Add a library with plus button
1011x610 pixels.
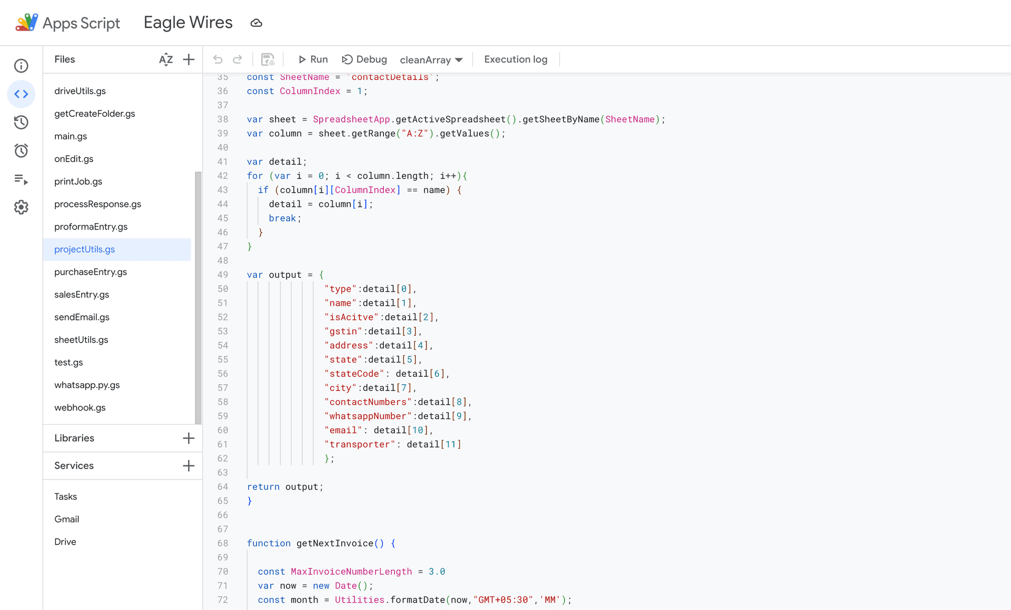point(189,438)
